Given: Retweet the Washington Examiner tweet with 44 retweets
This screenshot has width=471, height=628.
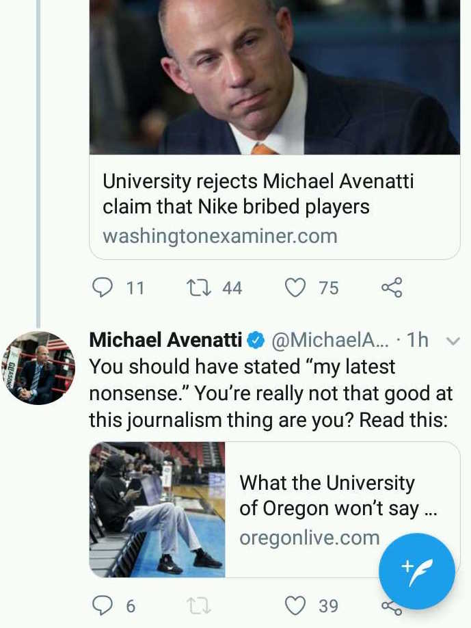Looking at the screenshot, I should coord(198,287).
